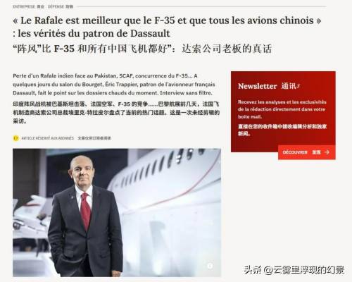Screen dimensions: 352x282
Task: Click the Chinese subscriber-only label text
Action: [x=94, y=138]
